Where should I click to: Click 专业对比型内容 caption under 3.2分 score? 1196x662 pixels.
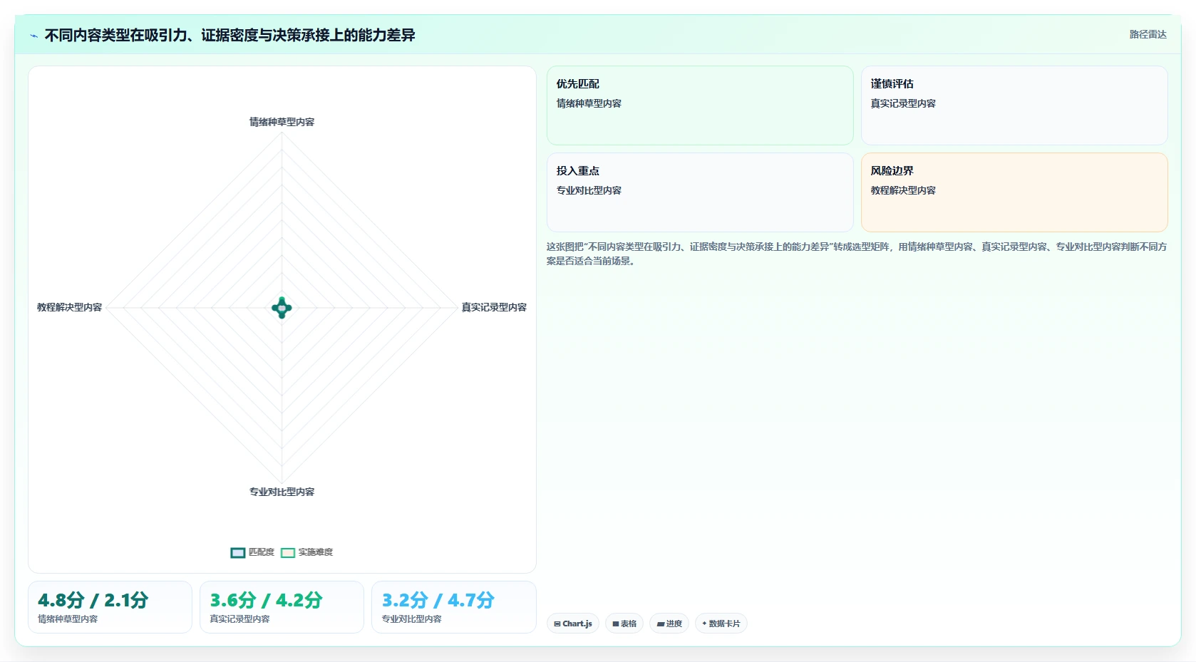pyautogui.click(x=411, y=619)
